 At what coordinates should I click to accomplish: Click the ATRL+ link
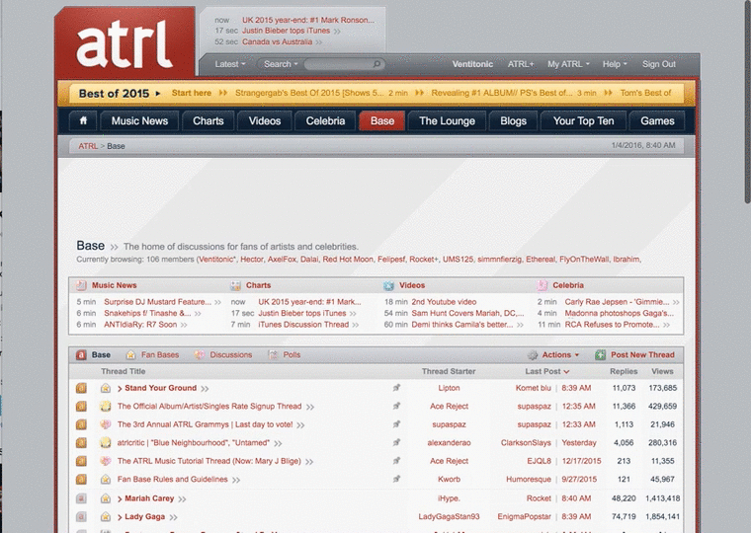click(521, 64)
